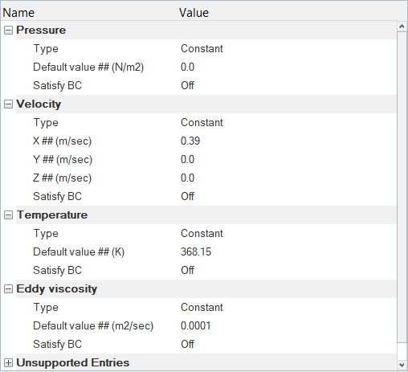The width and height of the screenshot is (408, 372).
Task: Expand the Unsupported Entries section
Action: pyautogui.click(x=8, y=363)
